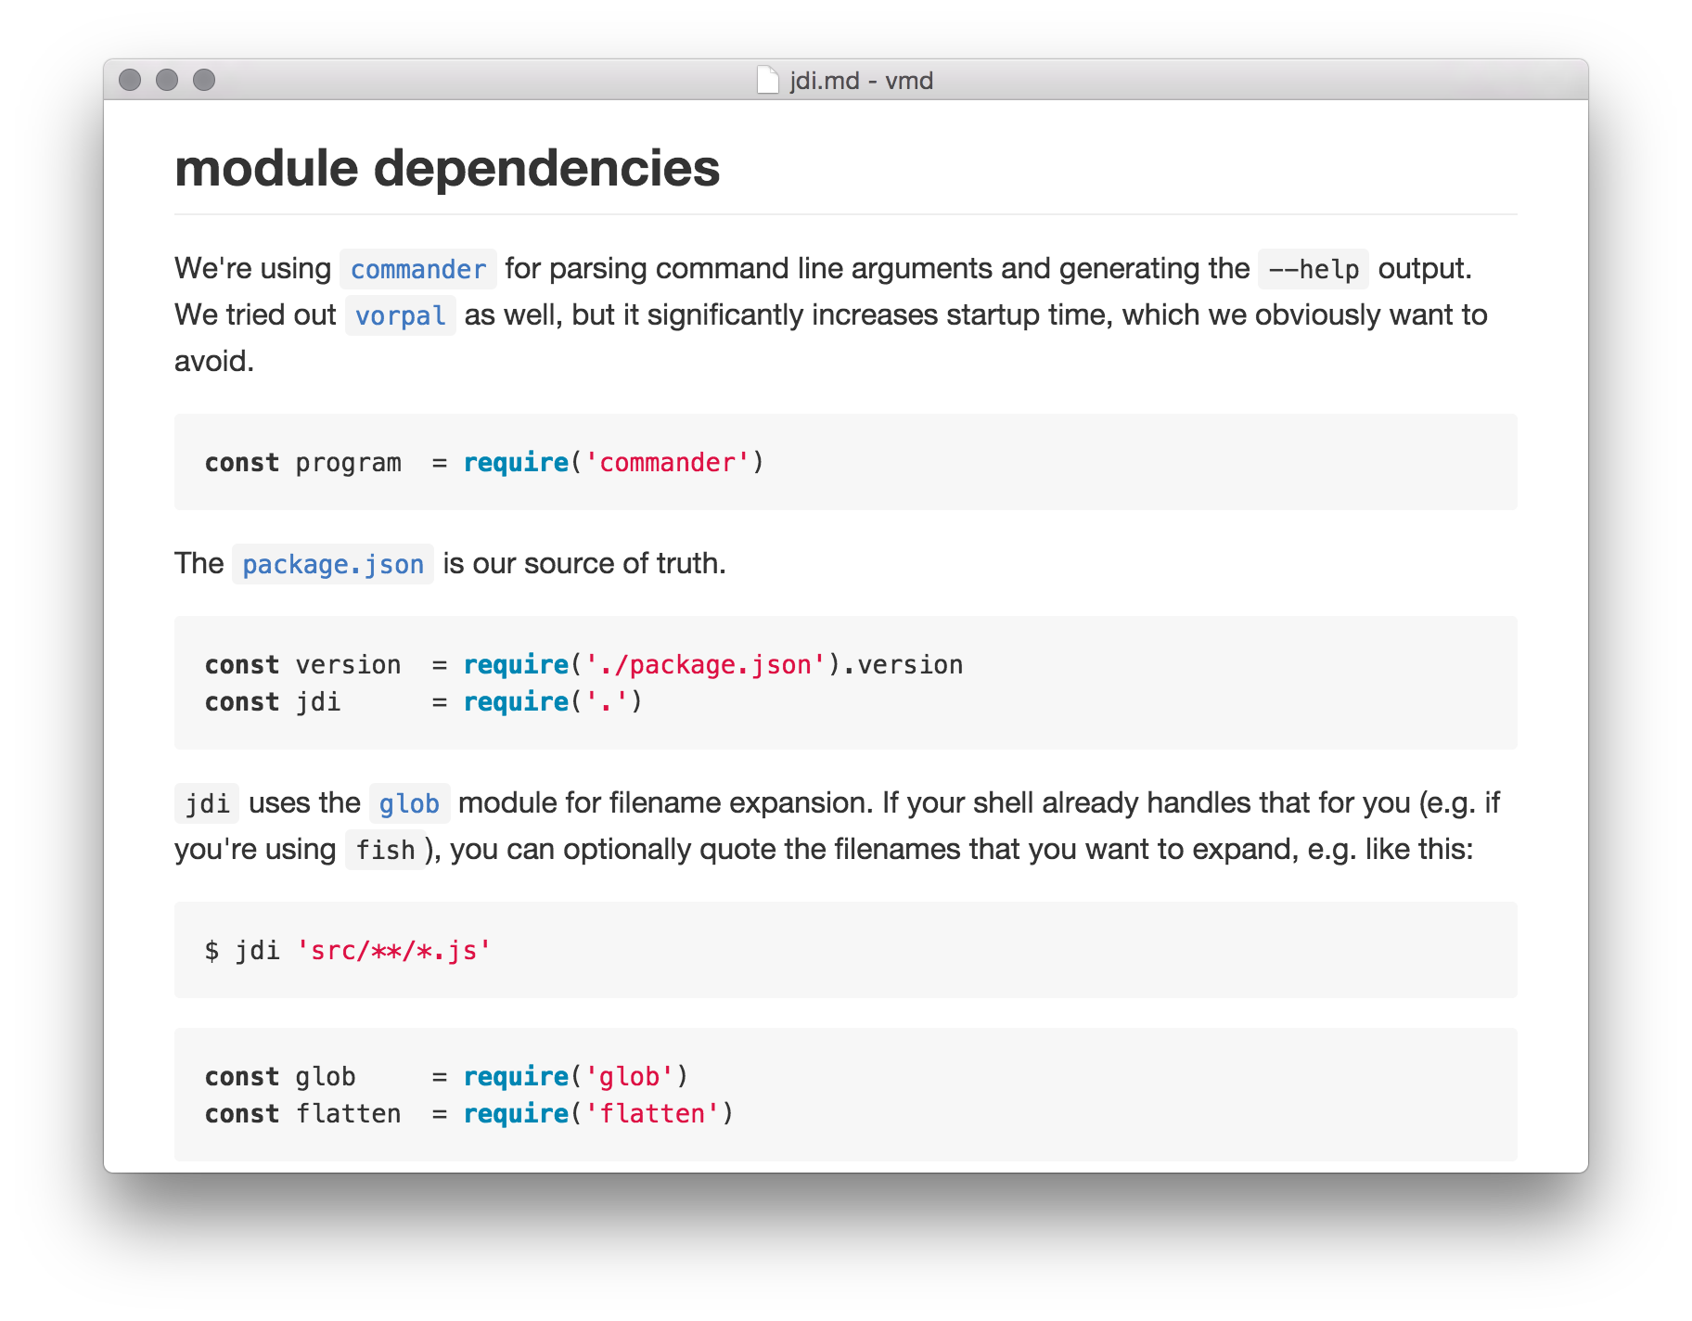1692x1321 pixels.
Task: Close the vmd window
Action: (x=130, y=80)
